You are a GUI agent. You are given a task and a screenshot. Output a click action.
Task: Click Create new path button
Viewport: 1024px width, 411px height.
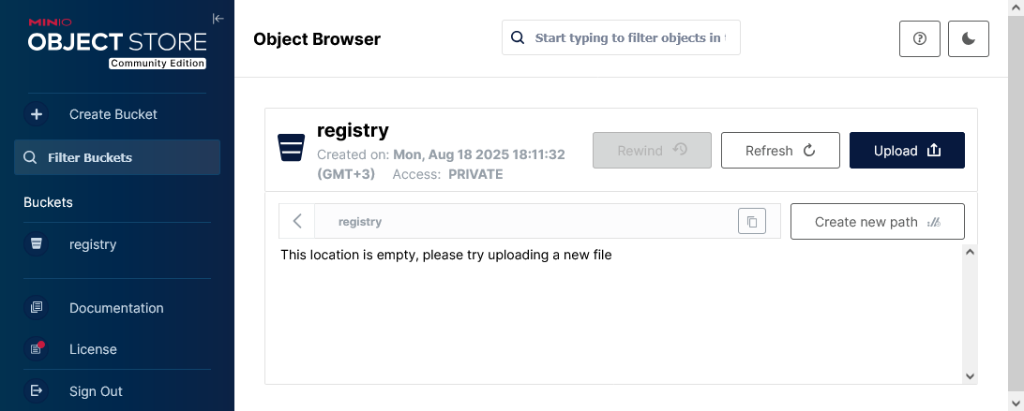[877, 222]
